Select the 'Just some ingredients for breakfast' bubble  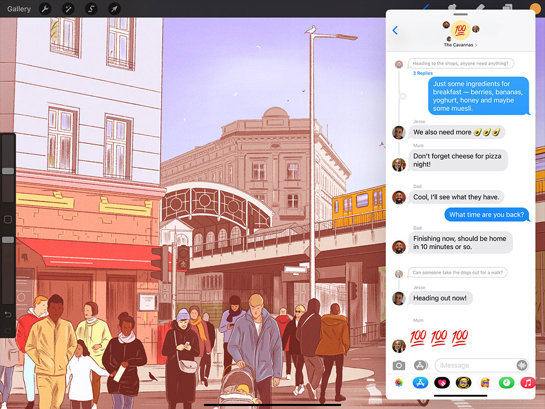coord(479,96)
